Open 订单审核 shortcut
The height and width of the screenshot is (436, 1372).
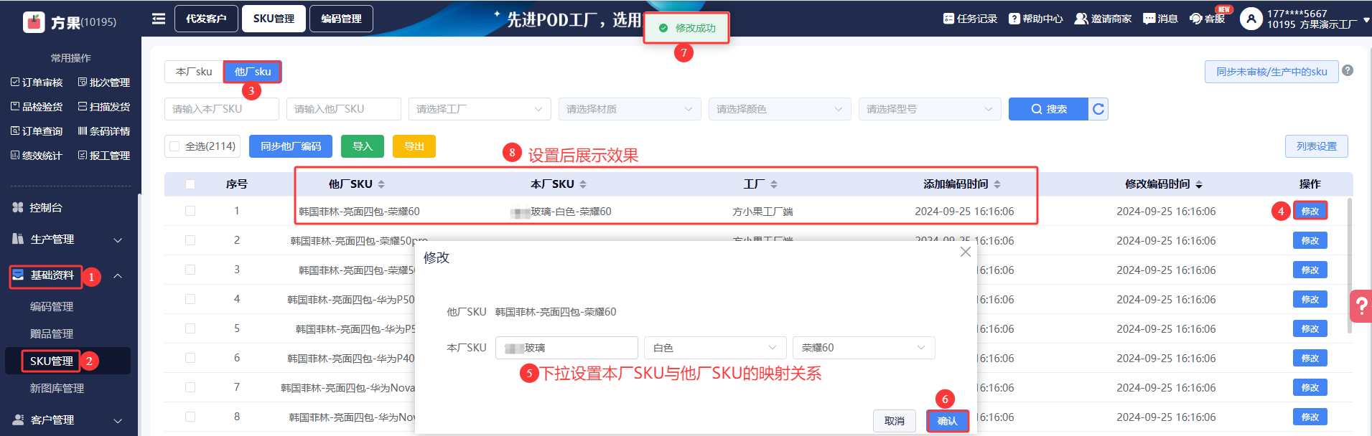pos(37,82)
